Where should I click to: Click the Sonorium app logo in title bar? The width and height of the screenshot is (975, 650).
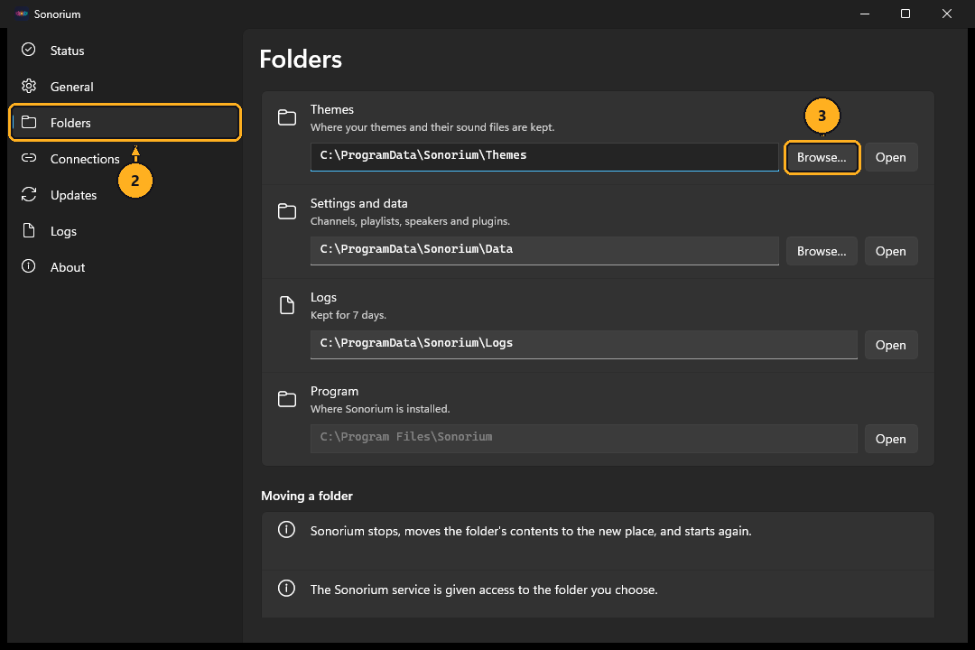click(22, 14)
